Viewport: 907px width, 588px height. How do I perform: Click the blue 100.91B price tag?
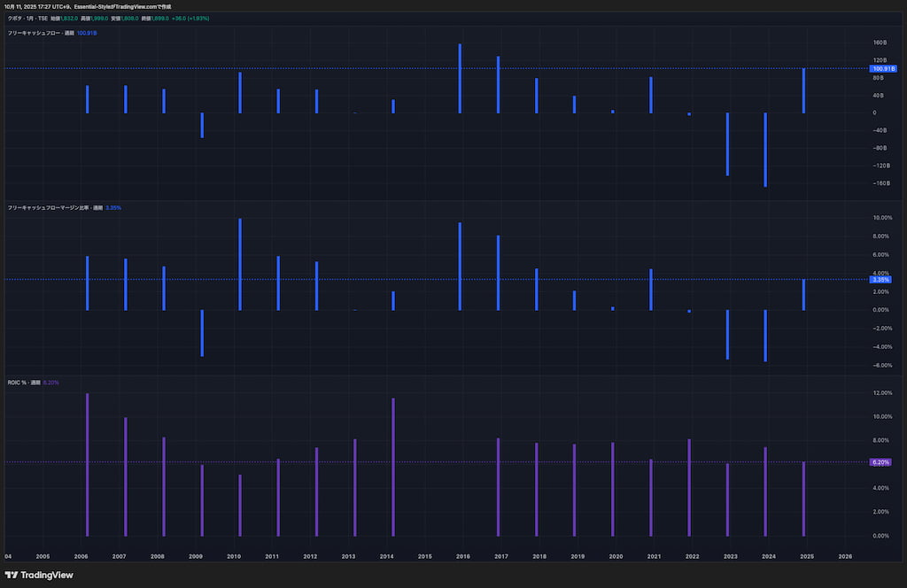point(883,68)
